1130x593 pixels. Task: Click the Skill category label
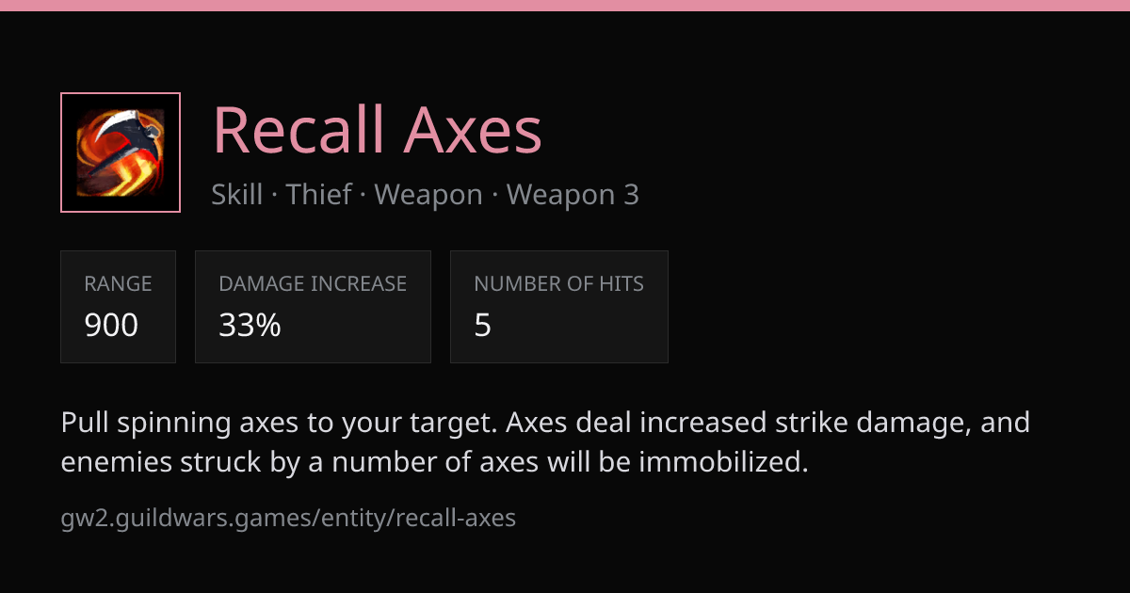click(x=237, y=195)
